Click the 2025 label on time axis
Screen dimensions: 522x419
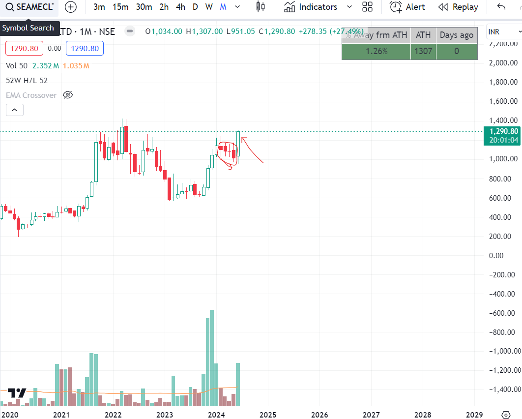tap(268, 415)
